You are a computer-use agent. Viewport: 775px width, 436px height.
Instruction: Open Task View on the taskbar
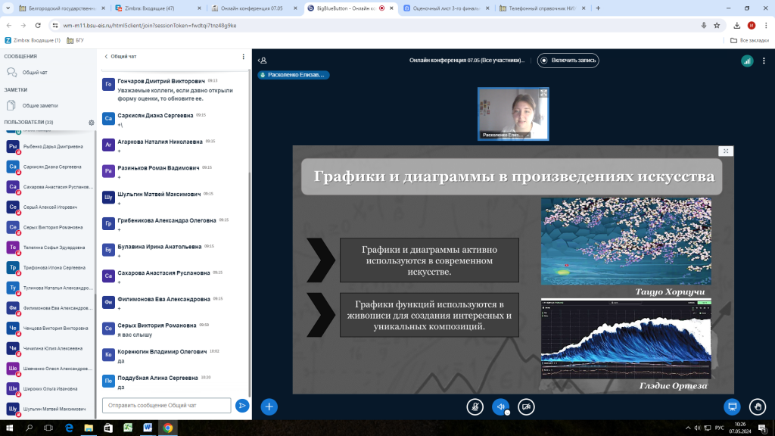(48, 428)
